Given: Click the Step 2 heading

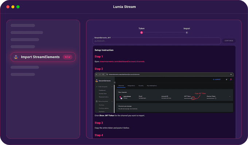Looking at the screenshot, I should coord(99,69).
